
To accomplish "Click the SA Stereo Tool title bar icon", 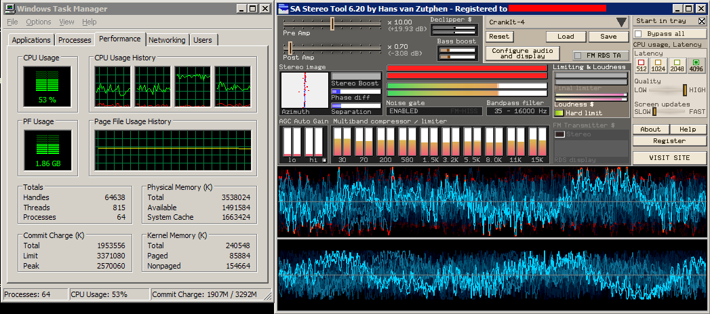I will [283, 9].
